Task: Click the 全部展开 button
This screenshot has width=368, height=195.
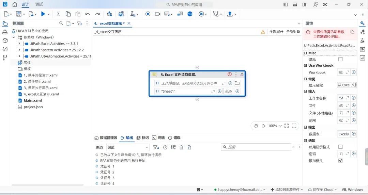Action: (276, 32)
